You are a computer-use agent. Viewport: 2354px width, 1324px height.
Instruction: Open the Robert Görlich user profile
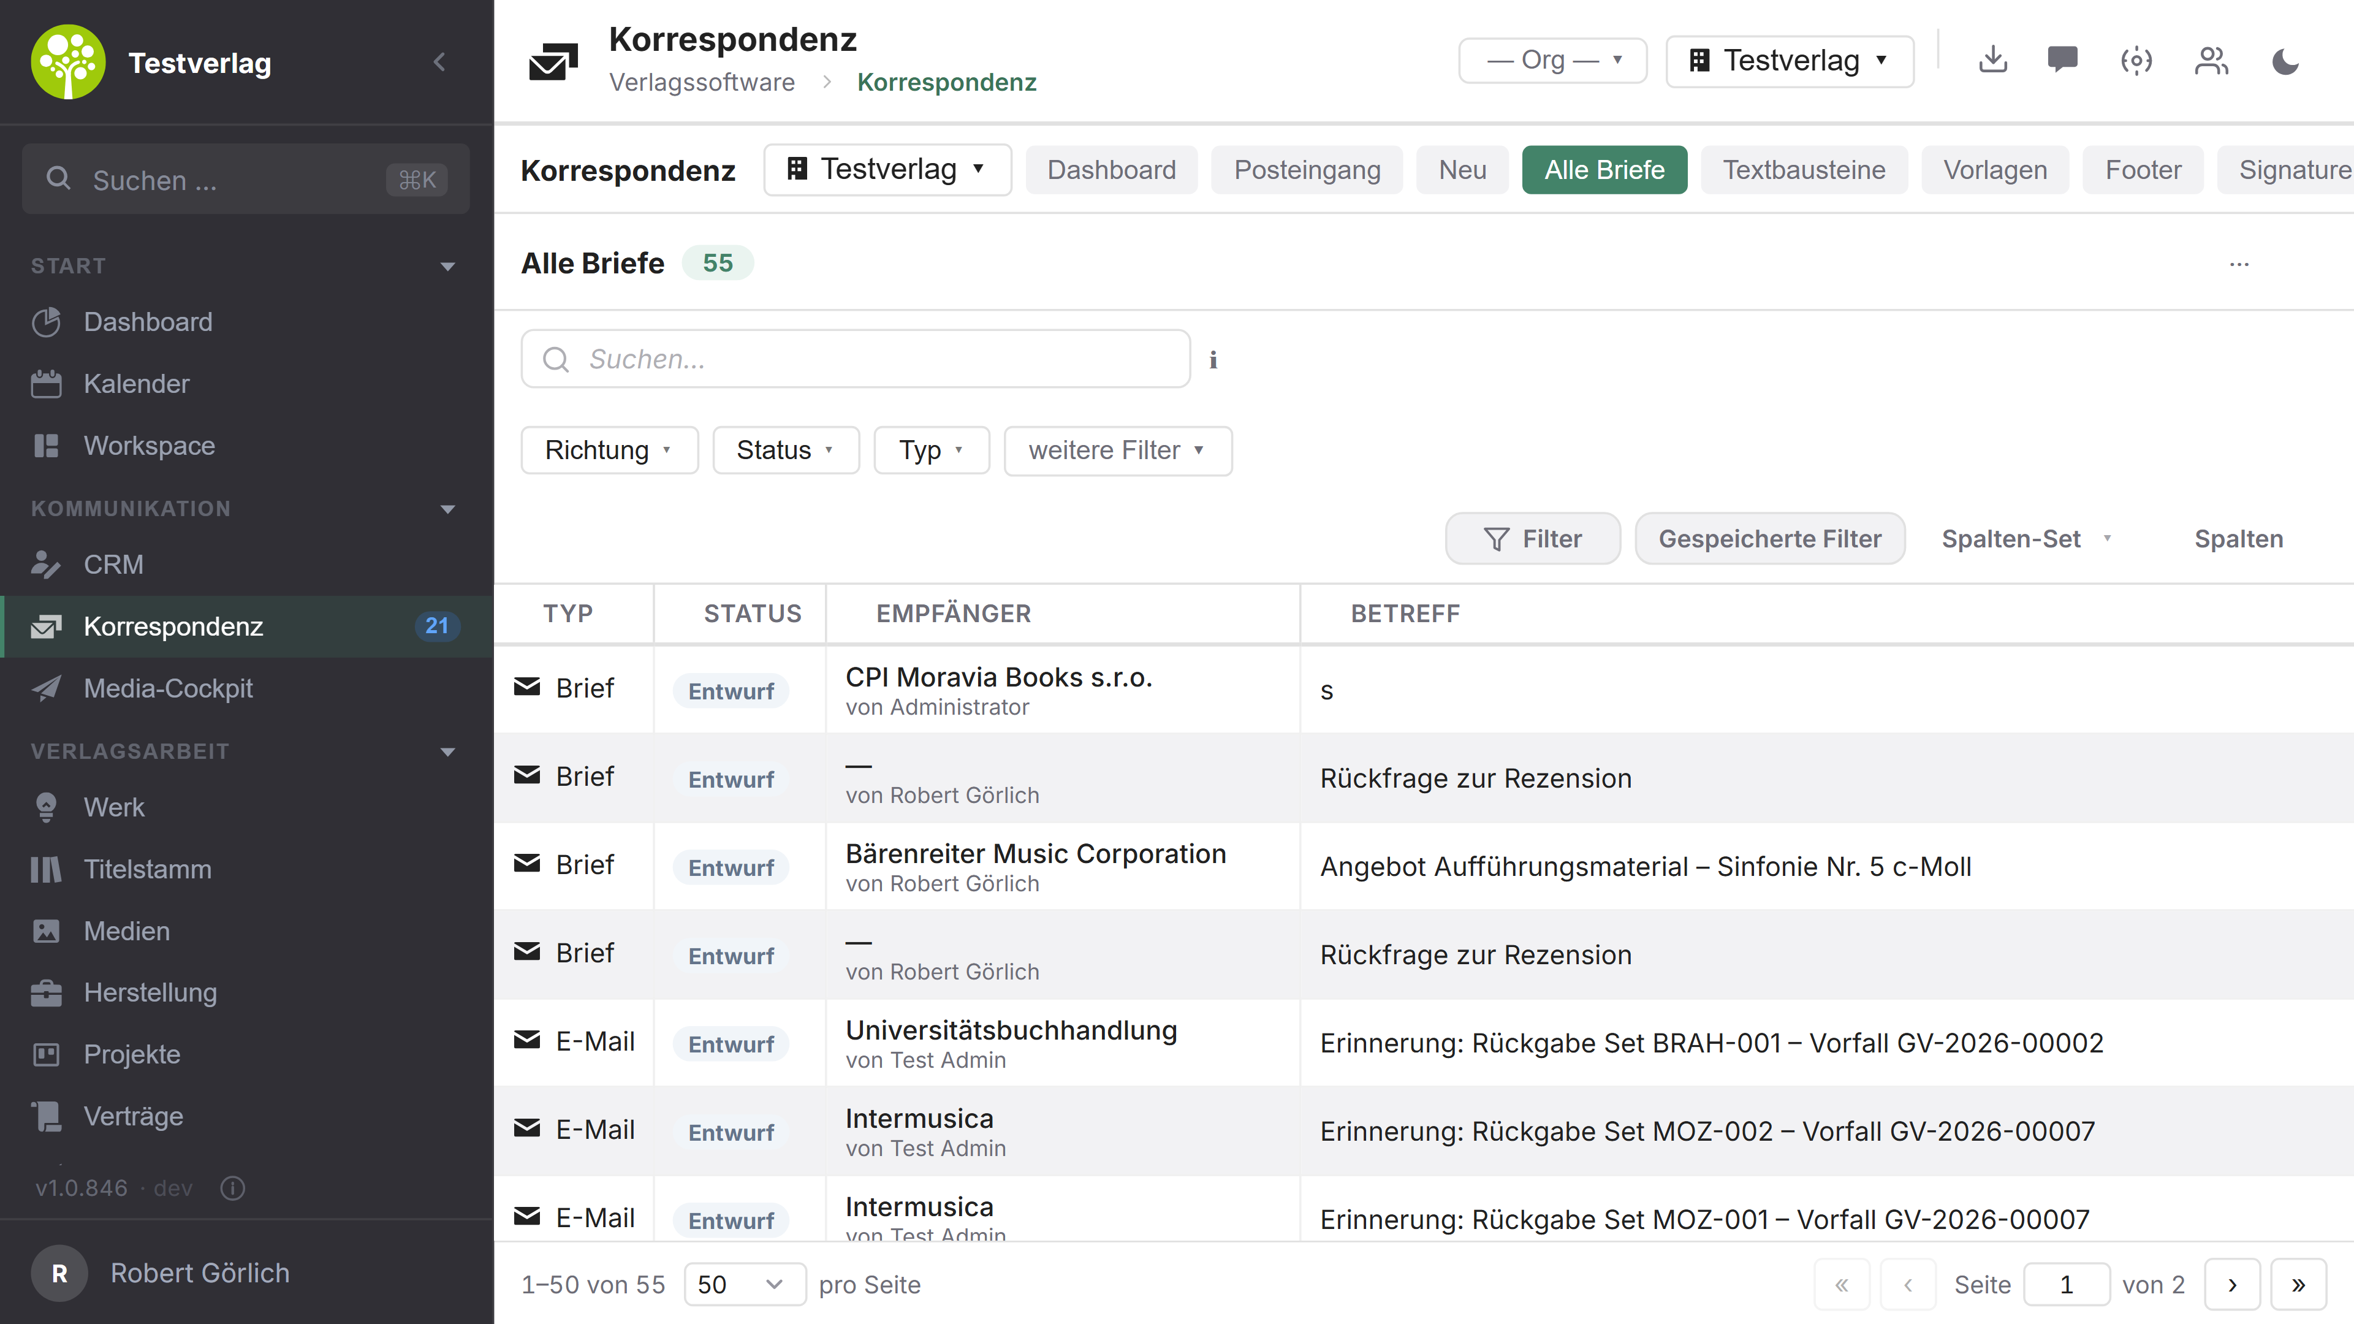point(247,1273)
